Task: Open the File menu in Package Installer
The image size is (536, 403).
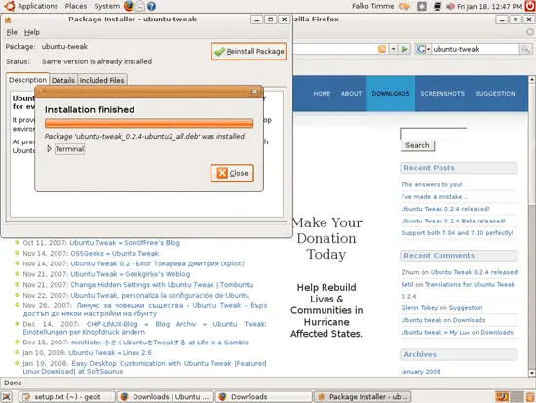Action: tap(12, 32)
